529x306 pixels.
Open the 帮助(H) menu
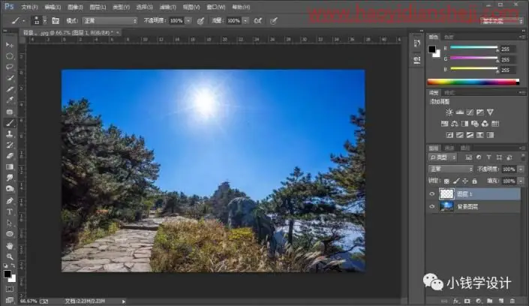click(x=241, y=7)
